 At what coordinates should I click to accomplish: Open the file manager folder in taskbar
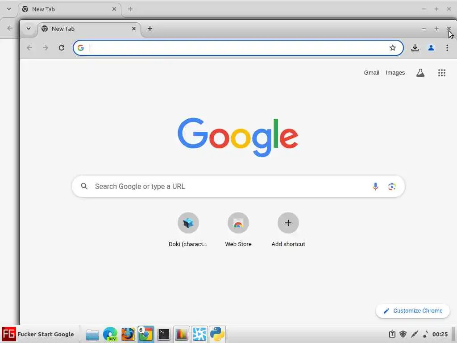point(92,335)
